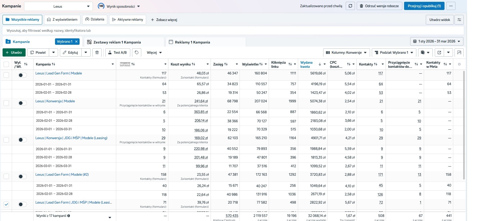489x221 pixels.
Task: Sort by the Kontakty column
Action: tap(376, 64)
